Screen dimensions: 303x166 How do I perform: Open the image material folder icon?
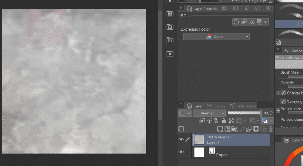pyautogui.click(x=170, y=27)
